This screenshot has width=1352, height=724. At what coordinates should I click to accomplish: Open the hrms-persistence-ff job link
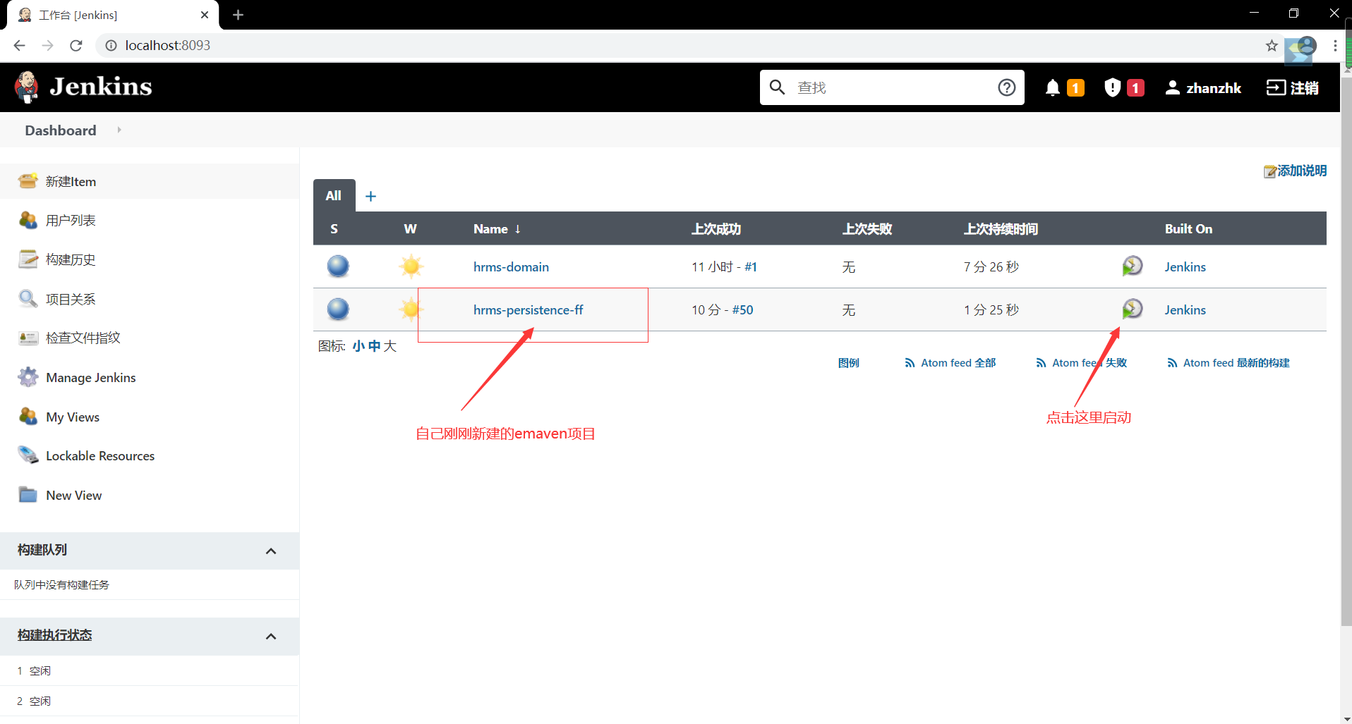coord(528,309)
